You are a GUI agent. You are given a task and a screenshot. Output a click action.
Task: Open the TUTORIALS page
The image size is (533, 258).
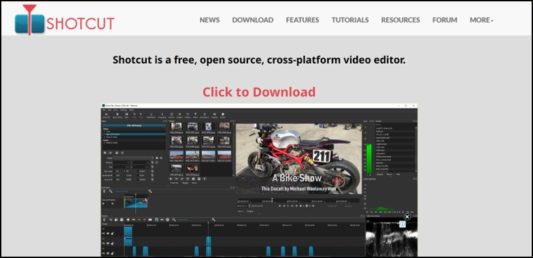pyautogui.click(x=350, y=20)
